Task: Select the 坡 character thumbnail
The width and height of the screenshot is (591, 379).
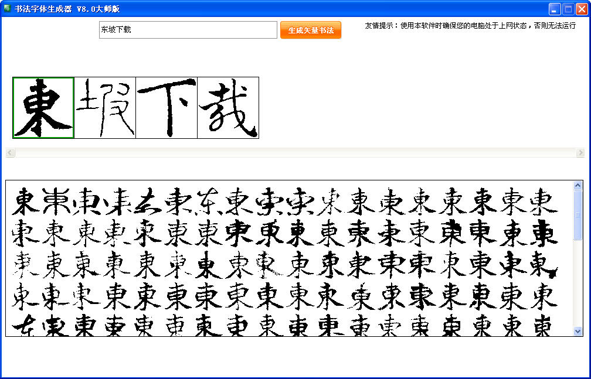Action: click(x=105, y=108)
